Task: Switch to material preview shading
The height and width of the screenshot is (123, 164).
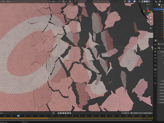Action: click(x=147, y=1)
